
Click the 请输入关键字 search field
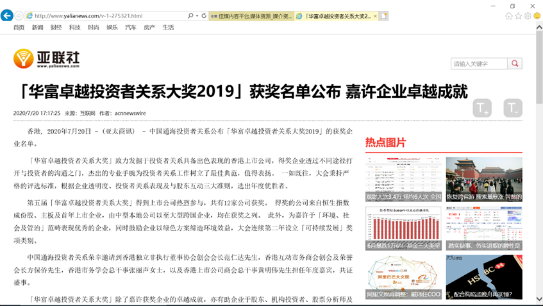pyautogui.click(x=479, y=64)
